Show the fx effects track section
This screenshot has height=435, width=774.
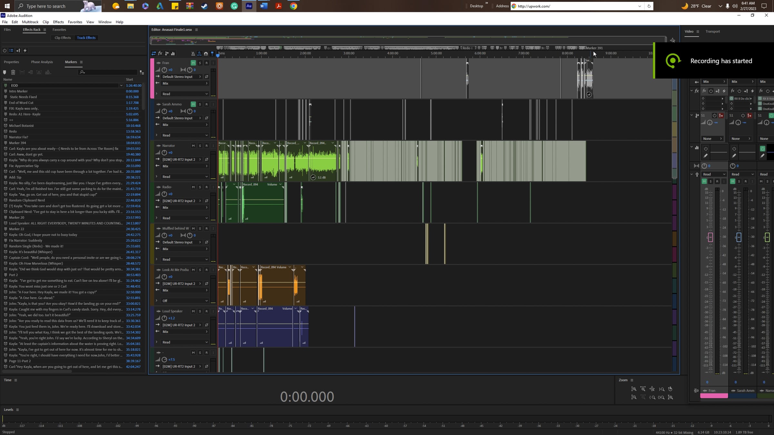(160, 53)
